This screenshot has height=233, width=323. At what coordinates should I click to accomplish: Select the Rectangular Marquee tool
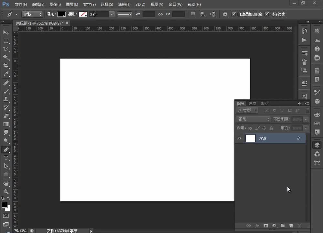(x=6, y=41)
